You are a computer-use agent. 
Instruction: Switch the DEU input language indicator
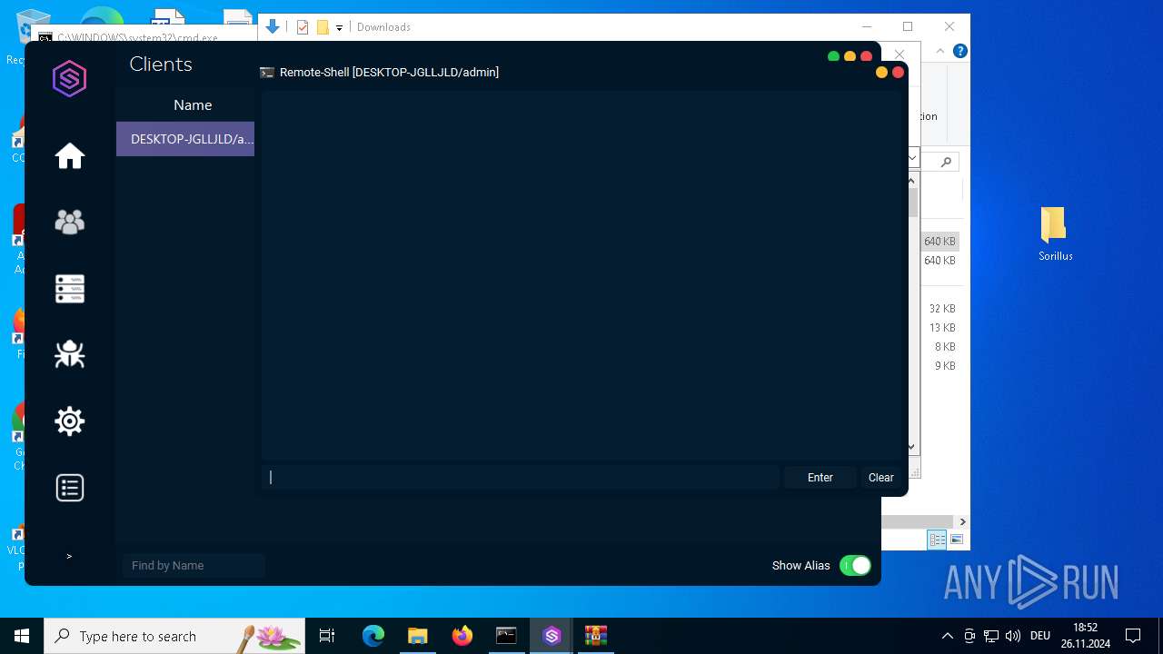click(1040, 636)
